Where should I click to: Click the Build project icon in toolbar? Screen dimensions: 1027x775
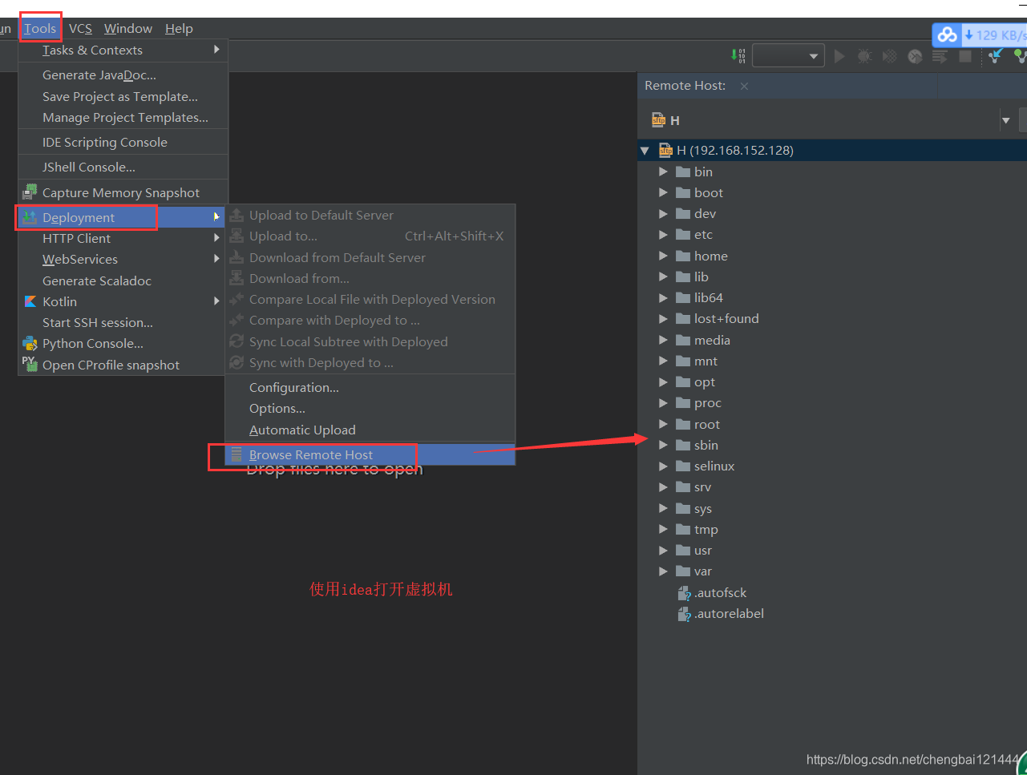(x=738, y=56)
